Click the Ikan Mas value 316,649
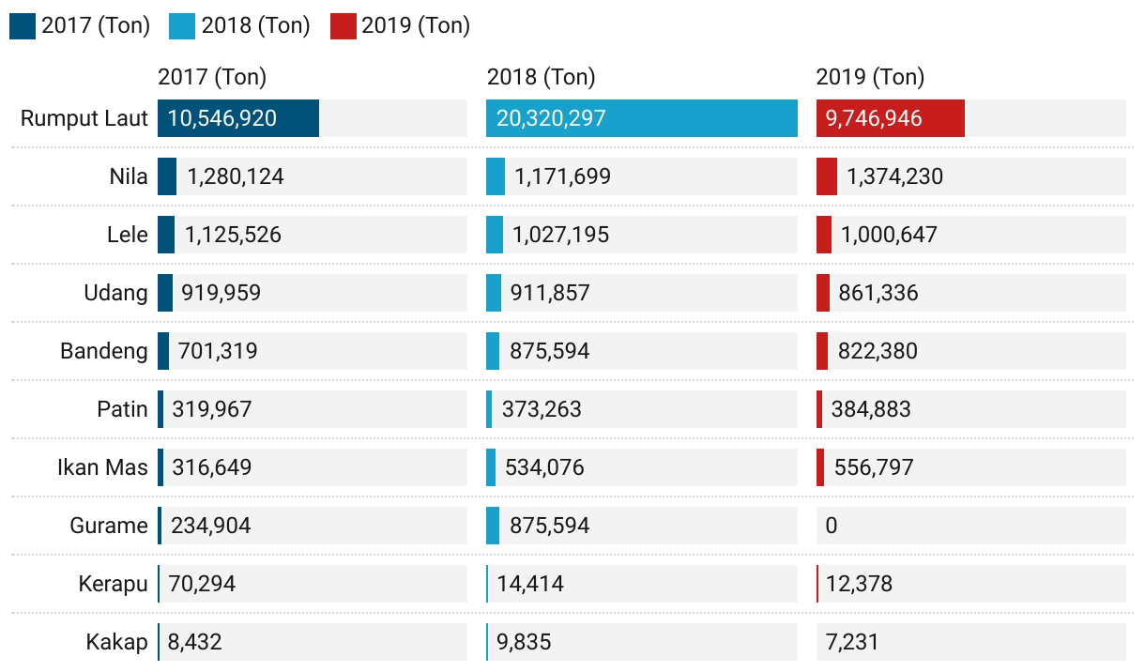This screenshot has height=672, width=1145. 212,467
